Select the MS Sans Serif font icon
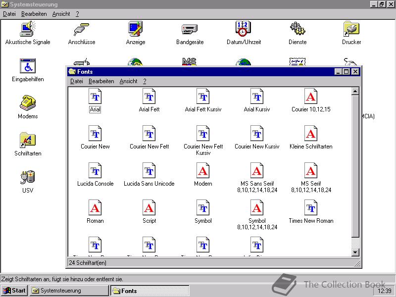This screenshot has width=396, height=297. pos(257,170)
